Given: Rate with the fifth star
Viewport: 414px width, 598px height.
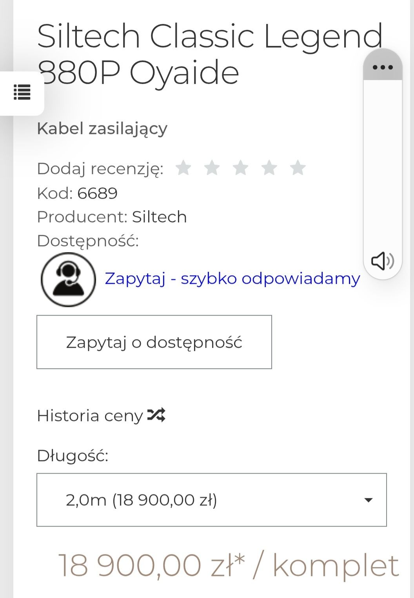Looking at the screenshot, I should coord(298,168).
